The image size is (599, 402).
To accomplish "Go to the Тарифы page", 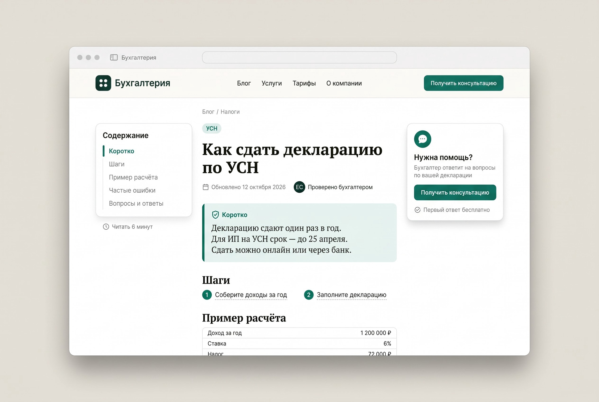I will coord(304,83).
